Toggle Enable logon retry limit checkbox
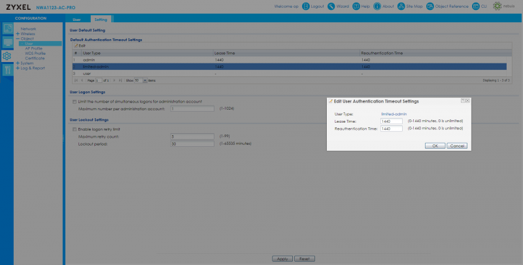The height and width of the screenshot is (265, 523). click(75, 129)
